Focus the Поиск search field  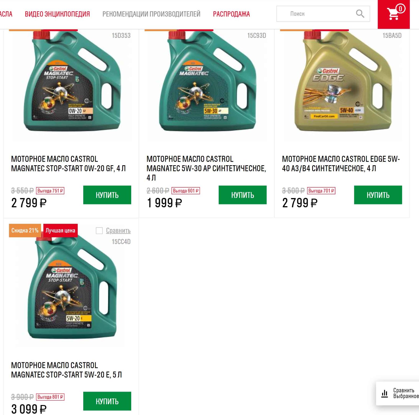323,14
